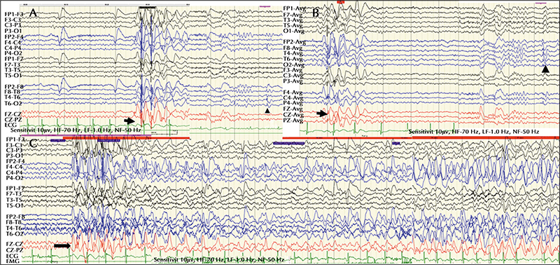
Task: Click the C4-P4 channel label in panel C
Action: click(x=14, y=172)
